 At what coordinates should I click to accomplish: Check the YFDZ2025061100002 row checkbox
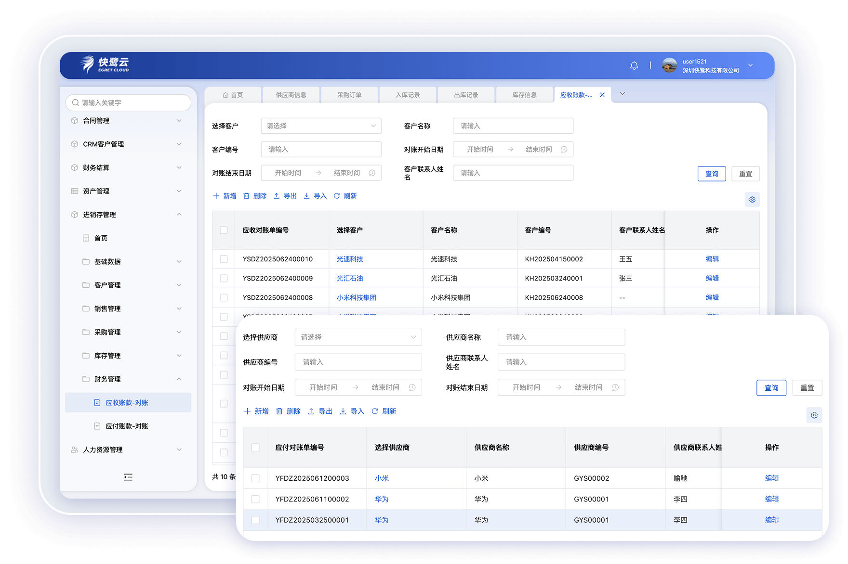(255, 499)
